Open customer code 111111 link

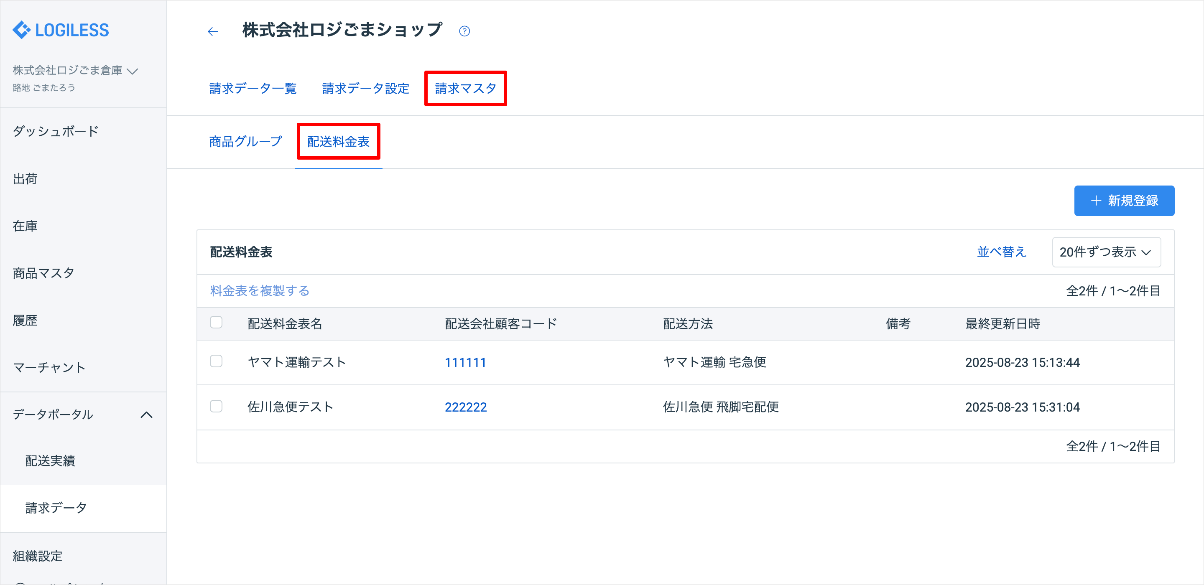tap(465, 362)
